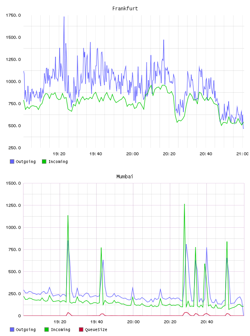Screen dimensions: 250x336
Task: Click the 19:20 time label on Mumbai chart
Action: pos(60,322)
